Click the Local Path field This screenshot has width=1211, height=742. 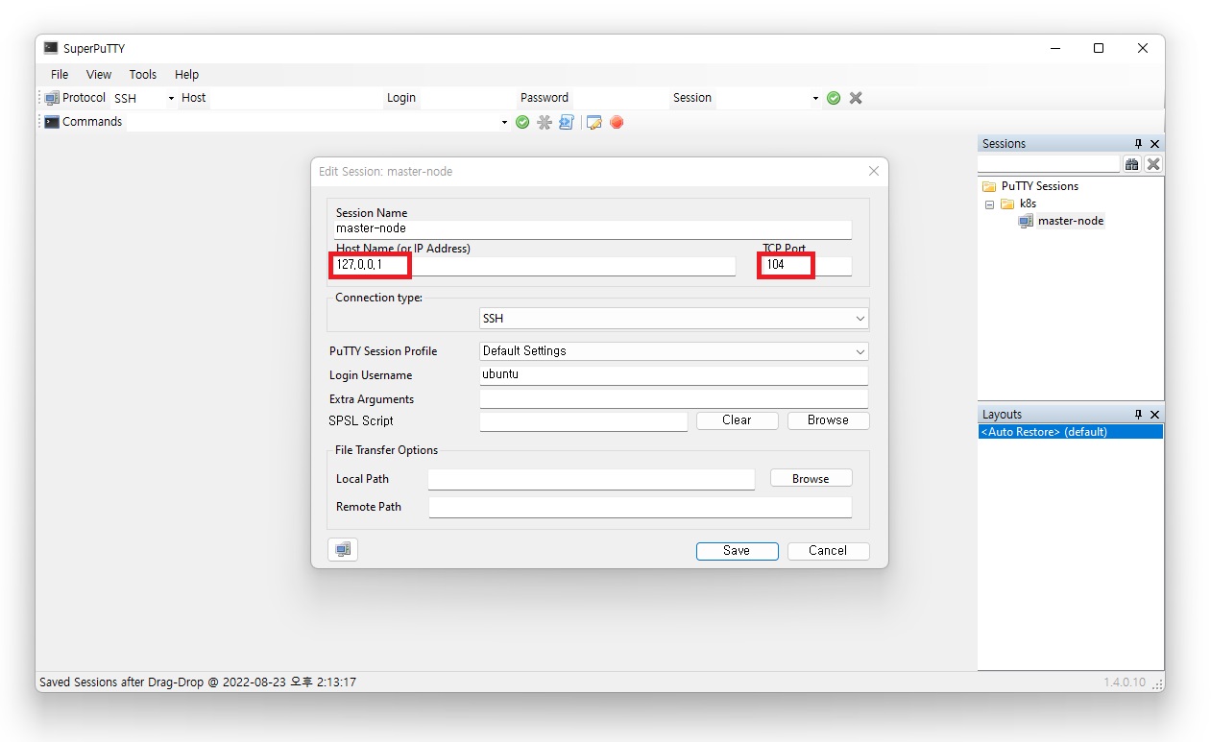592,479
